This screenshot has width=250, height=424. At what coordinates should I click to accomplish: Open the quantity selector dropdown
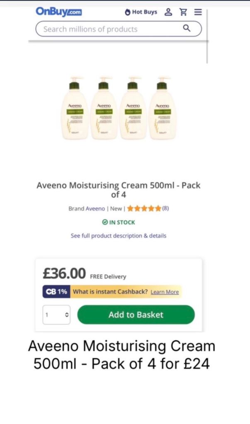coord(56,315)
